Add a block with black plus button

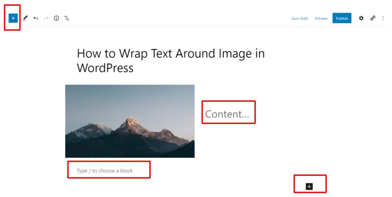(x=309, y=186)
